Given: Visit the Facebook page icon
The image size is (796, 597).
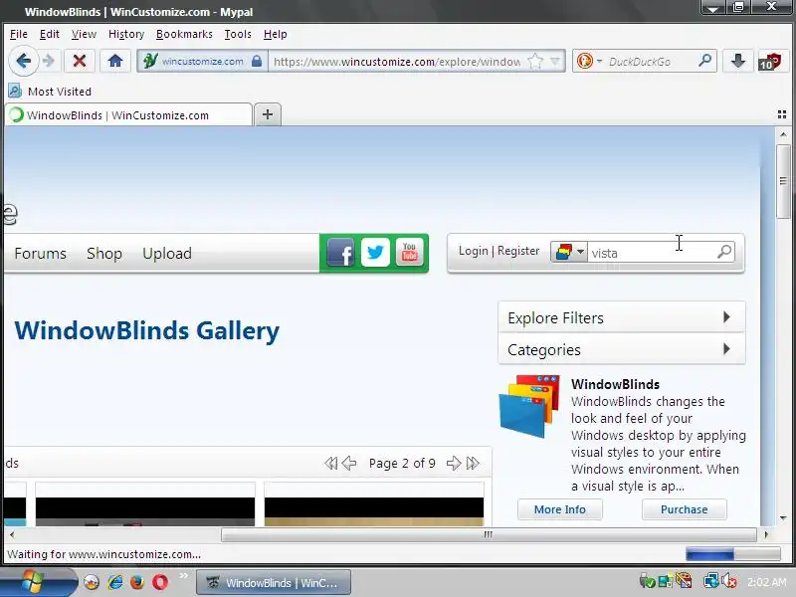Looking at the screenshot, I should point(340,253).
